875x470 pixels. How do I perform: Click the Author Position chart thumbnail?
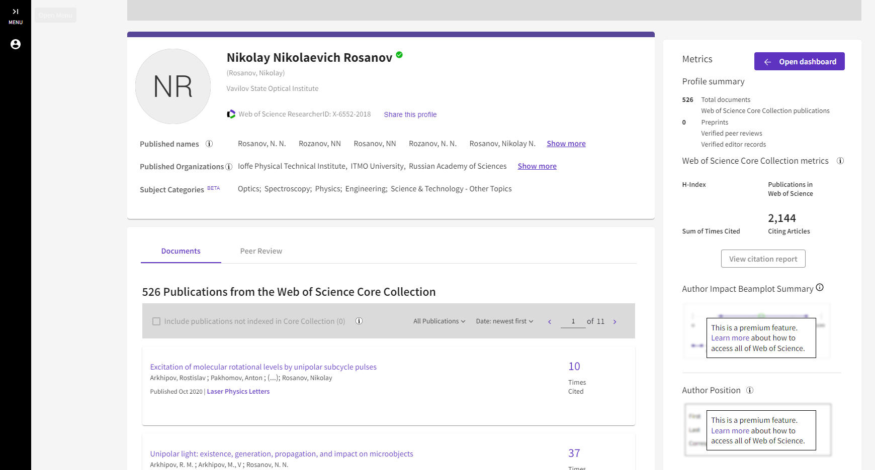(758, 430)
